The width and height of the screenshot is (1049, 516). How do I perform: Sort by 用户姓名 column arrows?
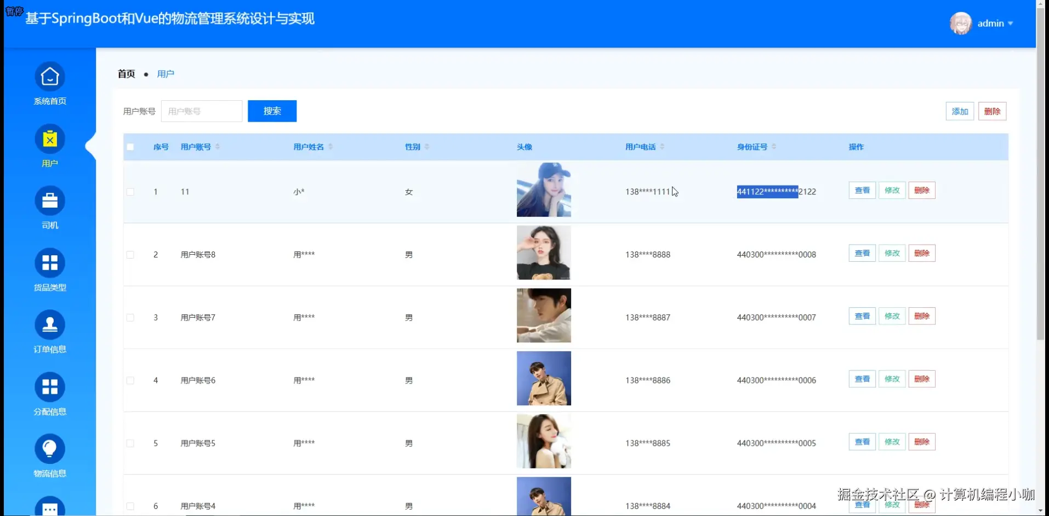point(330,147)
